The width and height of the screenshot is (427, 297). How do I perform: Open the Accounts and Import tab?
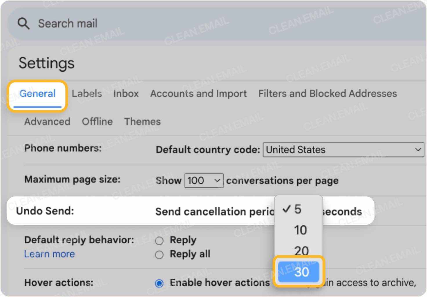pyautogui.click(x=198, y=93)
